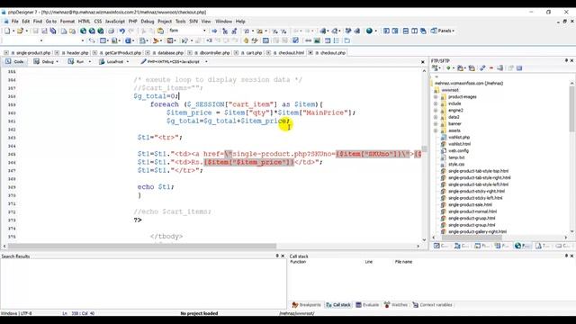Click the Panels toolbar icon

pos(434,31)
